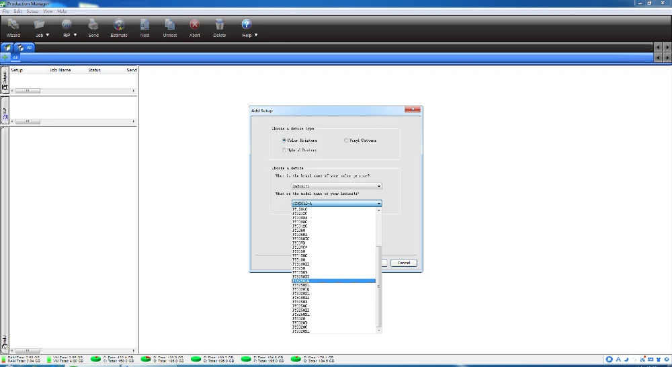Click the E: drive pie chart icon

(x=196, y=359)
